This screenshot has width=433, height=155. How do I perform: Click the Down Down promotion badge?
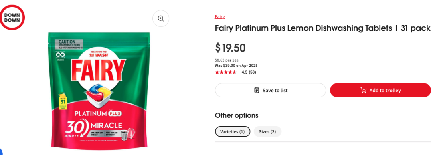[12, 17]
